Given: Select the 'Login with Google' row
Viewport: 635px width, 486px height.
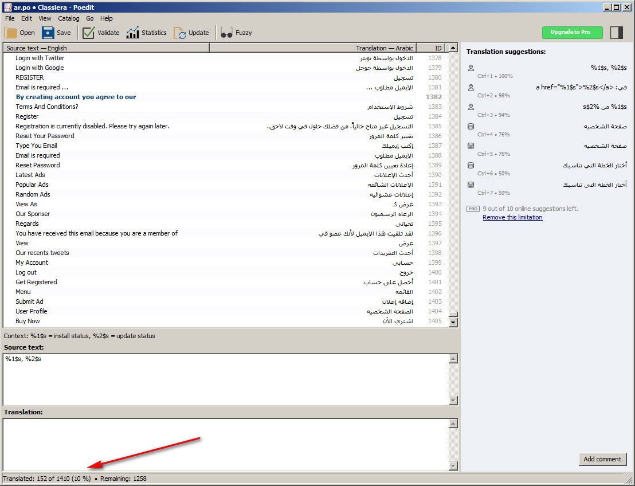Looking at the screenshot, I should pos(225,68).
